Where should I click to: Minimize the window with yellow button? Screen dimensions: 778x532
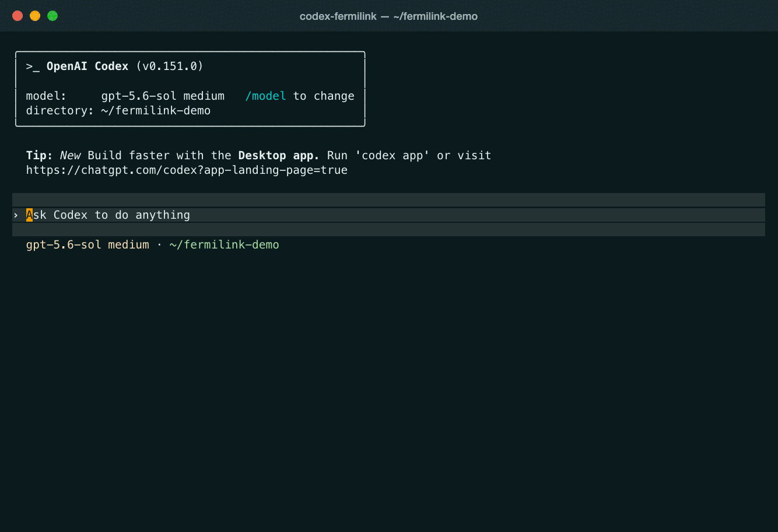point(35,16)
